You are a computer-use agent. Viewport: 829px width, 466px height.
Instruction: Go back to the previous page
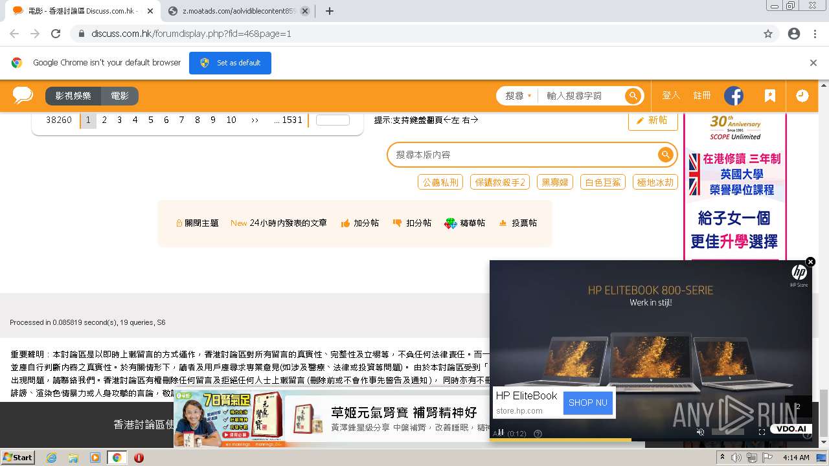[x=14, y=34]
